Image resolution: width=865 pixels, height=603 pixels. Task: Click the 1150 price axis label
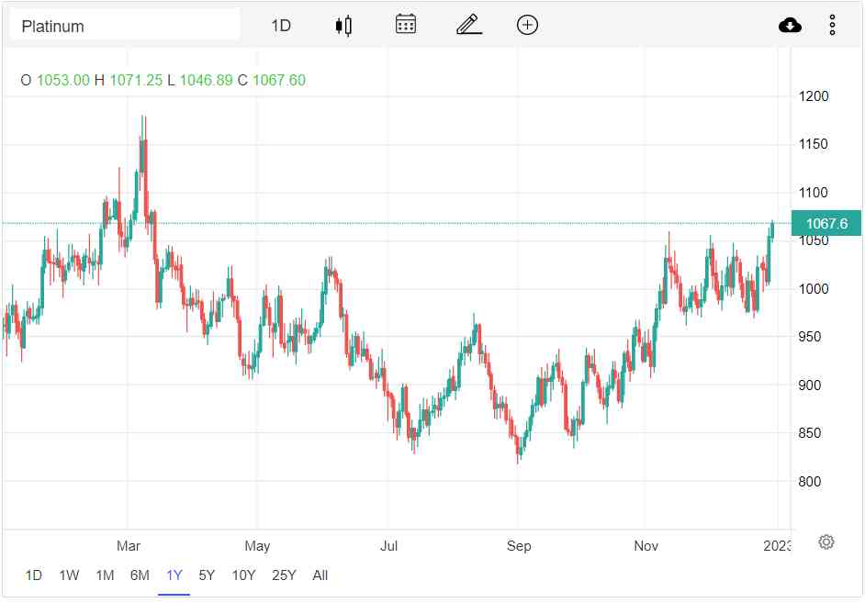tap(814, 144)
